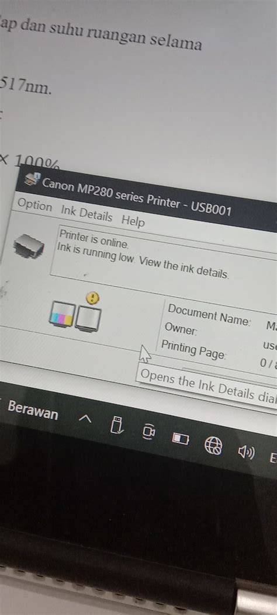Open the Meet Now camera tray icon

click(148, 432)
